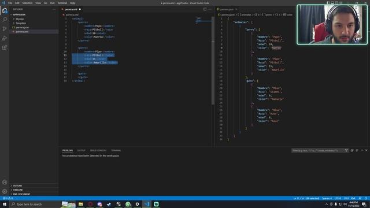Select the Terminal panel tab
This screenshot has height=208, width=370.
tap(116, 150)
